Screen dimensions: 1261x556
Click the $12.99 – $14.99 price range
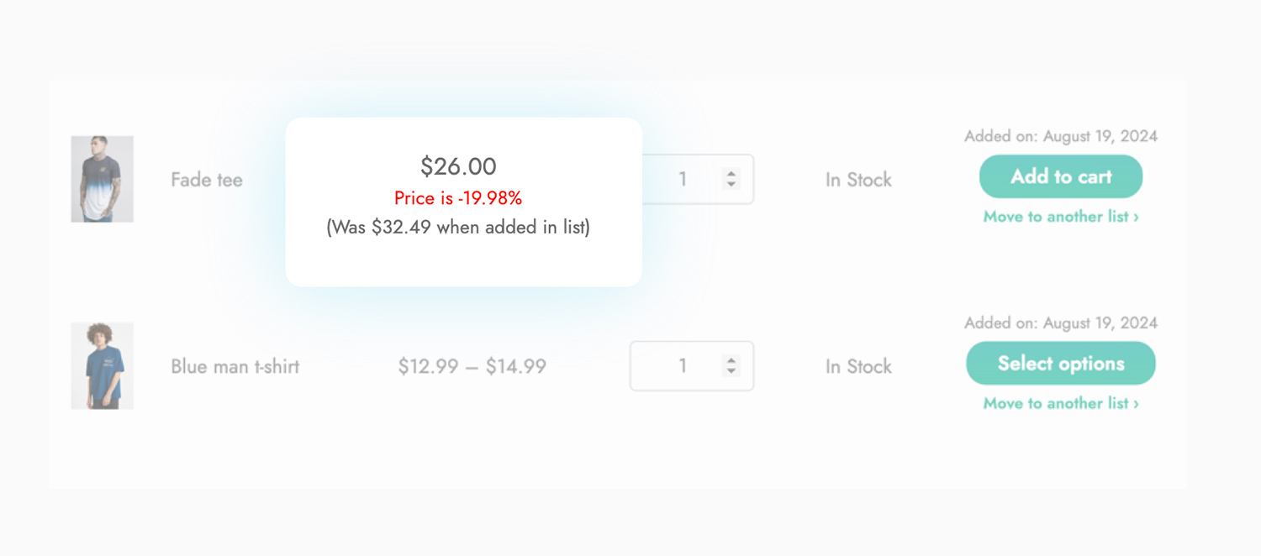pos(472,367)
